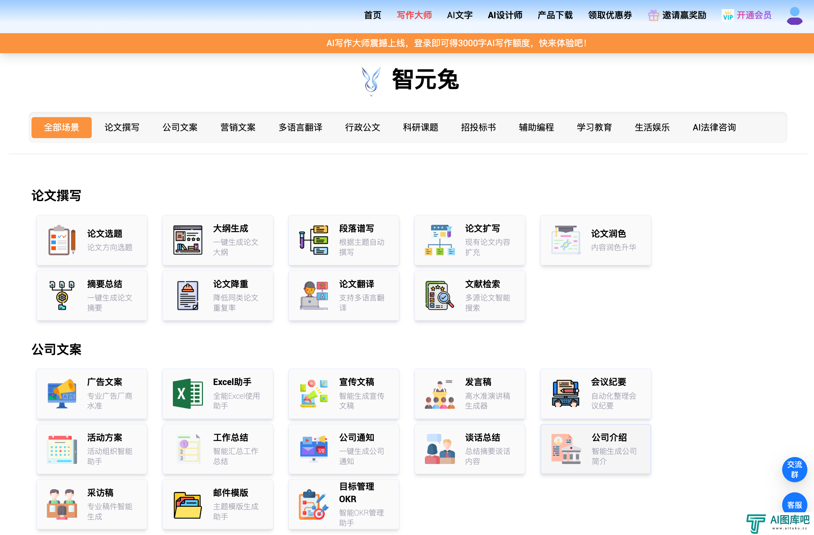Click the 广告文案 megaphone ADS icon
Viewport: 814px width, 535px height.
click(x=62, y=394)
